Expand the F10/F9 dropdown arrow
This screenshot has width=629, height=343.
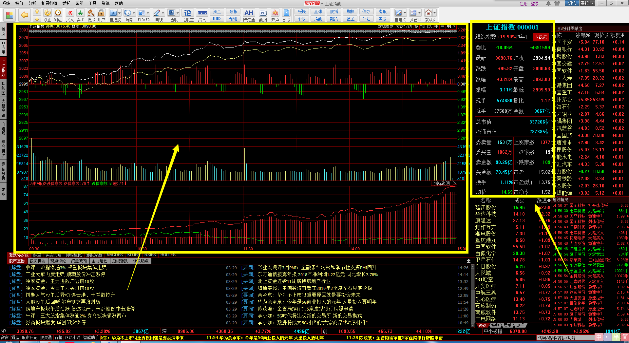(148, 13)
